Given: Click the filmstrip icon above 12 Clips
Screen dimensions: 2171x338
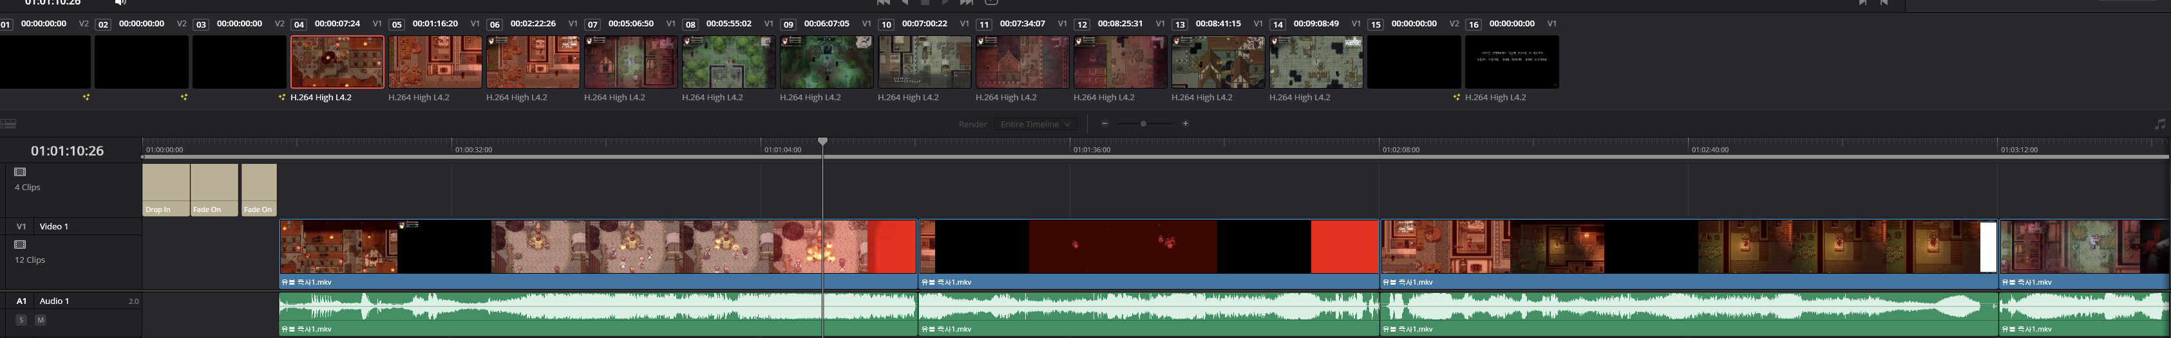Looking at the screenshot, I should click(20, 245).
